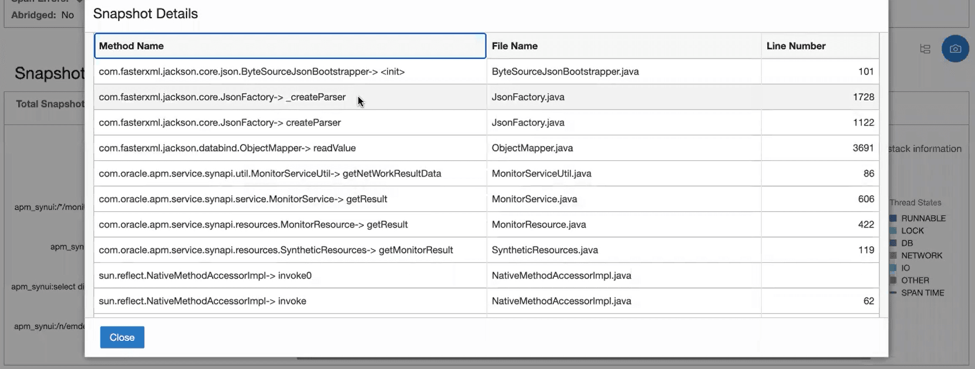Select the ByteSourceJsonBootstrapper <init> method row
The width and height of the screenshot is (975, 369).
tap(252, 72)
